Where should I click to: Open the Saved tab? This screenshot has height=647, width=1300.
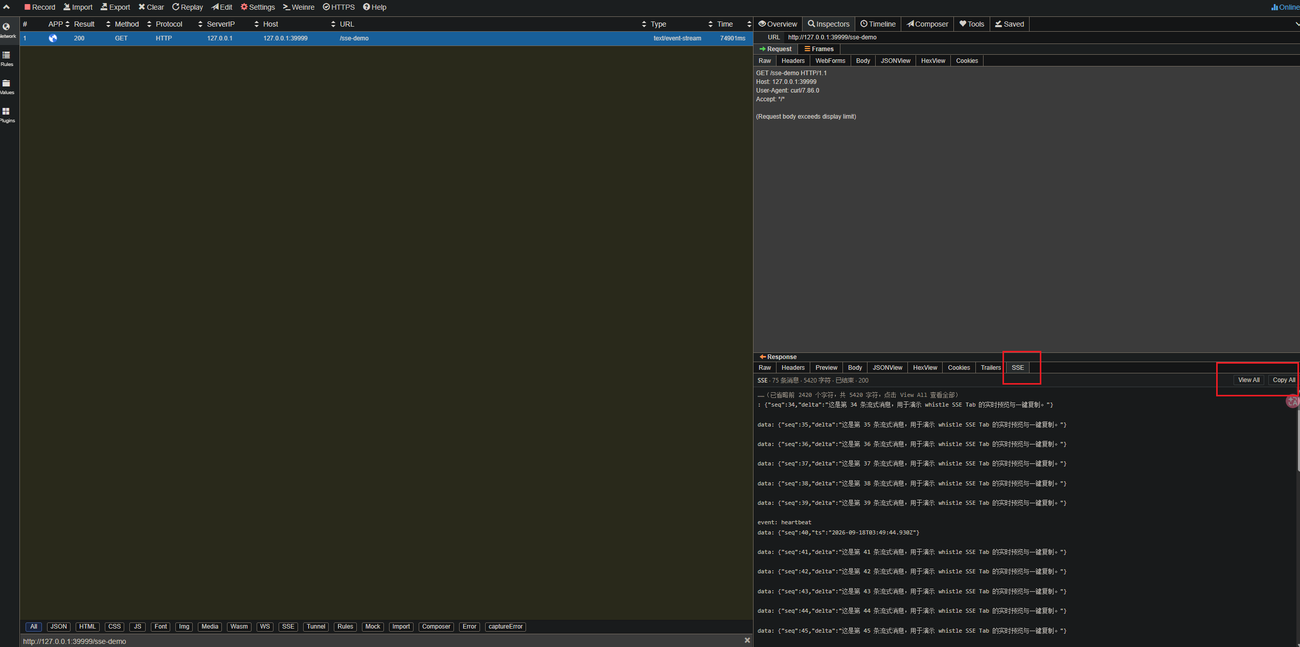(1010, 24)
